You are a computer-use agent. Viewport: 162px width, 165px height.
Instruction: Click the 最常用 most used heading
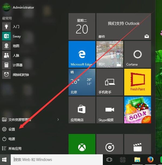coord(7,18)
